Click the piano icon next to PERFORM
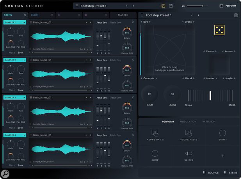The width and height of the screenshot is (242, 179). click(221, 6)
